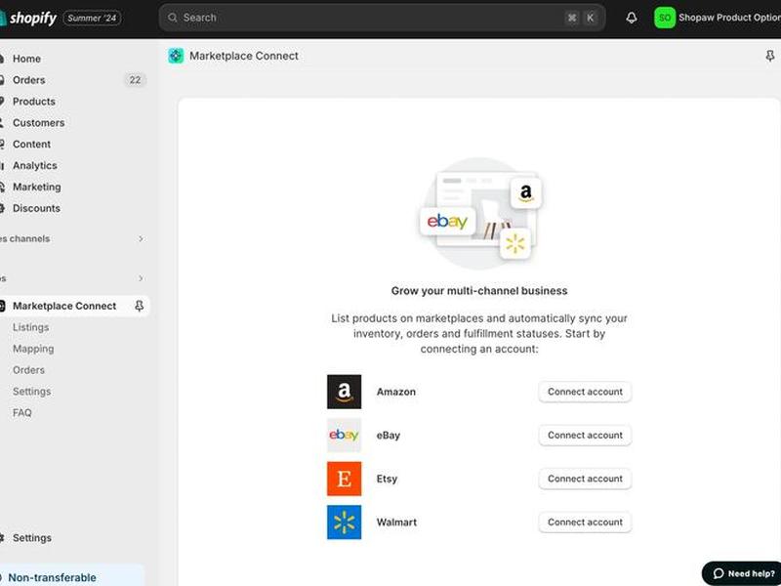The height and width of the screenshot is (586, 781).
Task: Click the Shopify logo
Action: pyautogui.click(x=28, y=18)
